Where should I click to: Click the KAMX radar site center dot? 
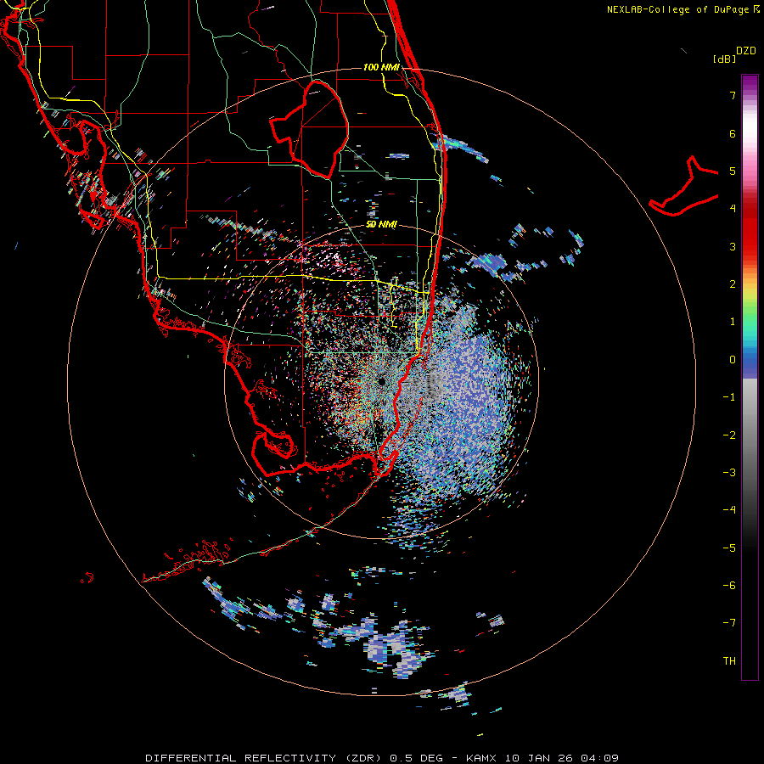381,381
